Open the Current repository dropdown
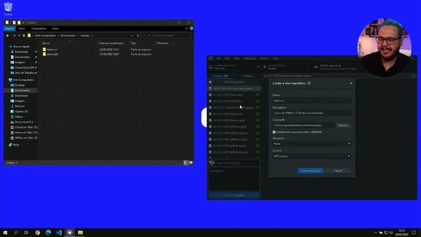Screen dimensions: 421x237 234,67
